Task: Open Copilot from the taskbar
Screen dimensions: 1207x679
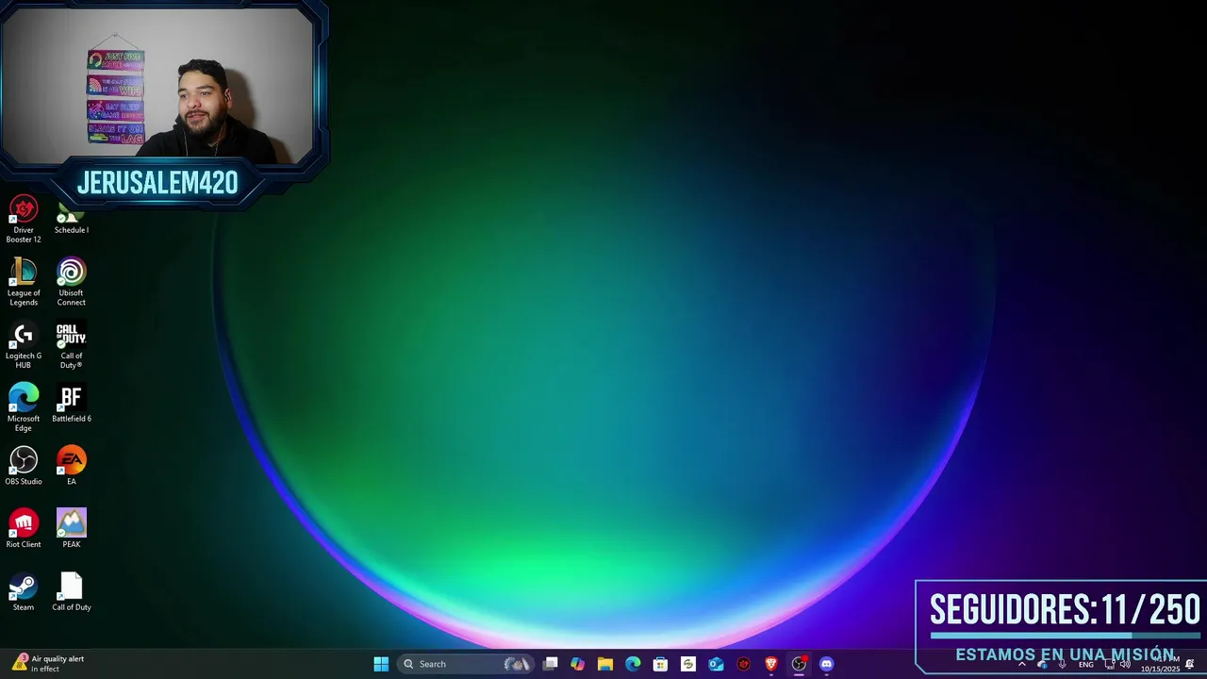Action: click(x=578, y=664)
